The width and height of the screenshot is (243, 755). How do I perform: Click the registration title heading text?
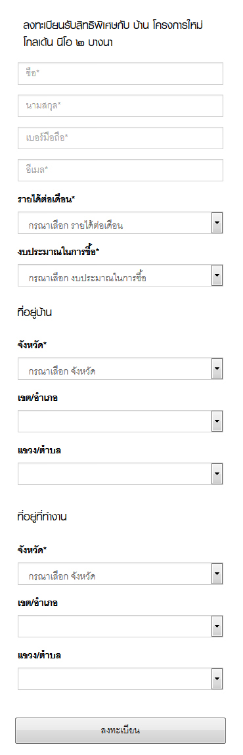click(116, 34)
